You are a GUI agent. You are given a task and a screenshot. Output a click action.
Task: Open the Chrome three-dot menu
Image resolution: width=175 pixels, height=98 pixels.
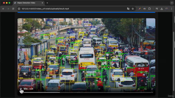(171, 9)
